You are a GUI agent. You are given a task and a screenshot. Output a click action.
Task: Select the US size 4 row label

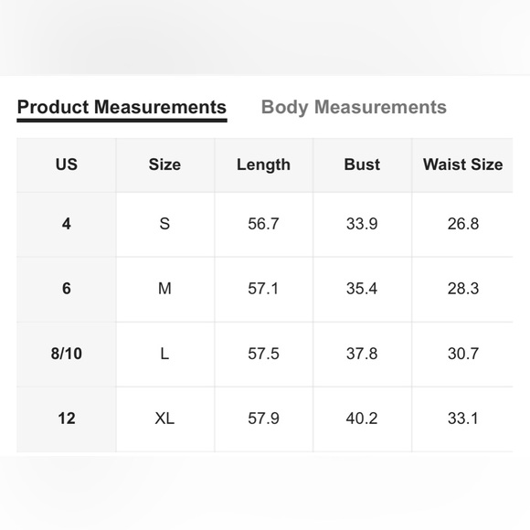67,224
